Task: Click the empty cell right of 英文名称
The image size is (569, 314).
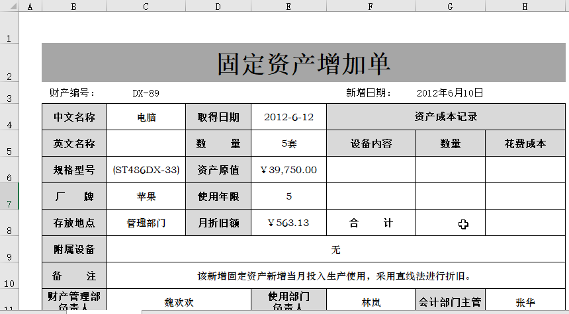Action: (x=146, y=143)
